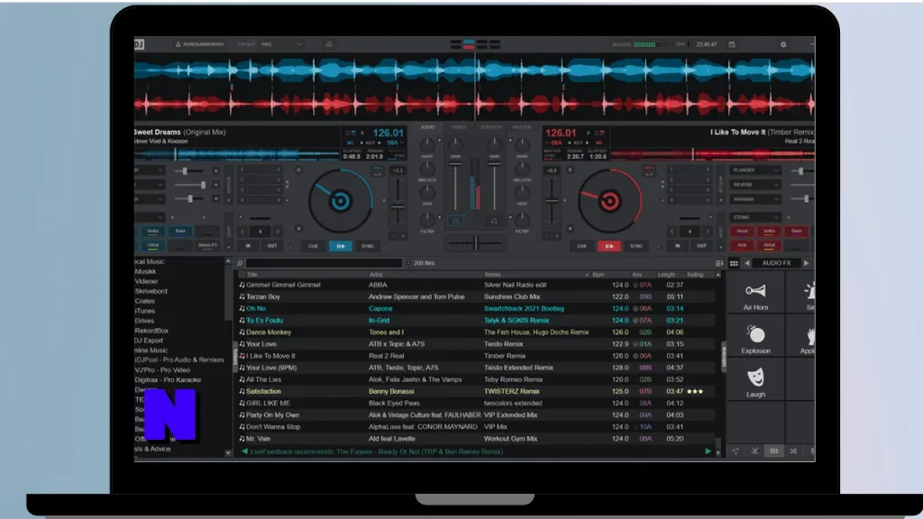Click the crossfader slider

click(475, 242)
